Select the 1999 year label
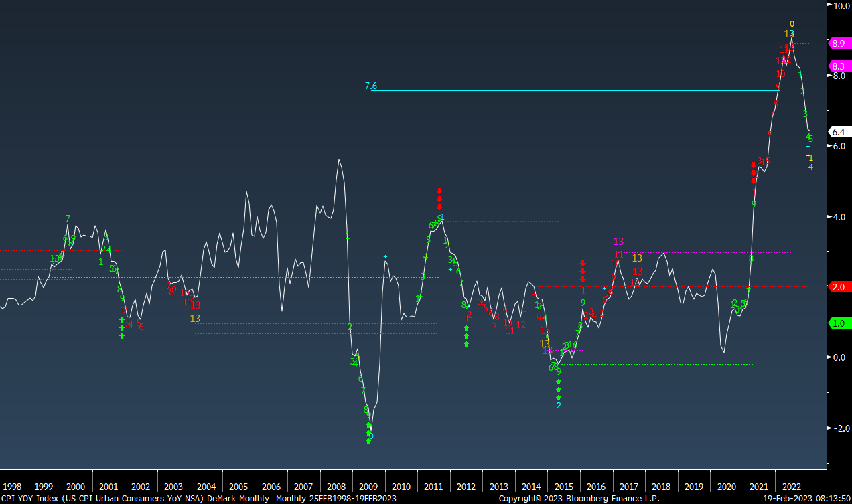Screen dimensions: 852x504 tap(43, 487)
